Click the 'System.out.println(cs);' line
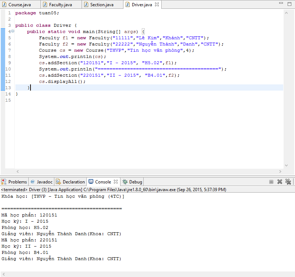The width and height of the screenshot is (295, 277). (x=72, y=57)
